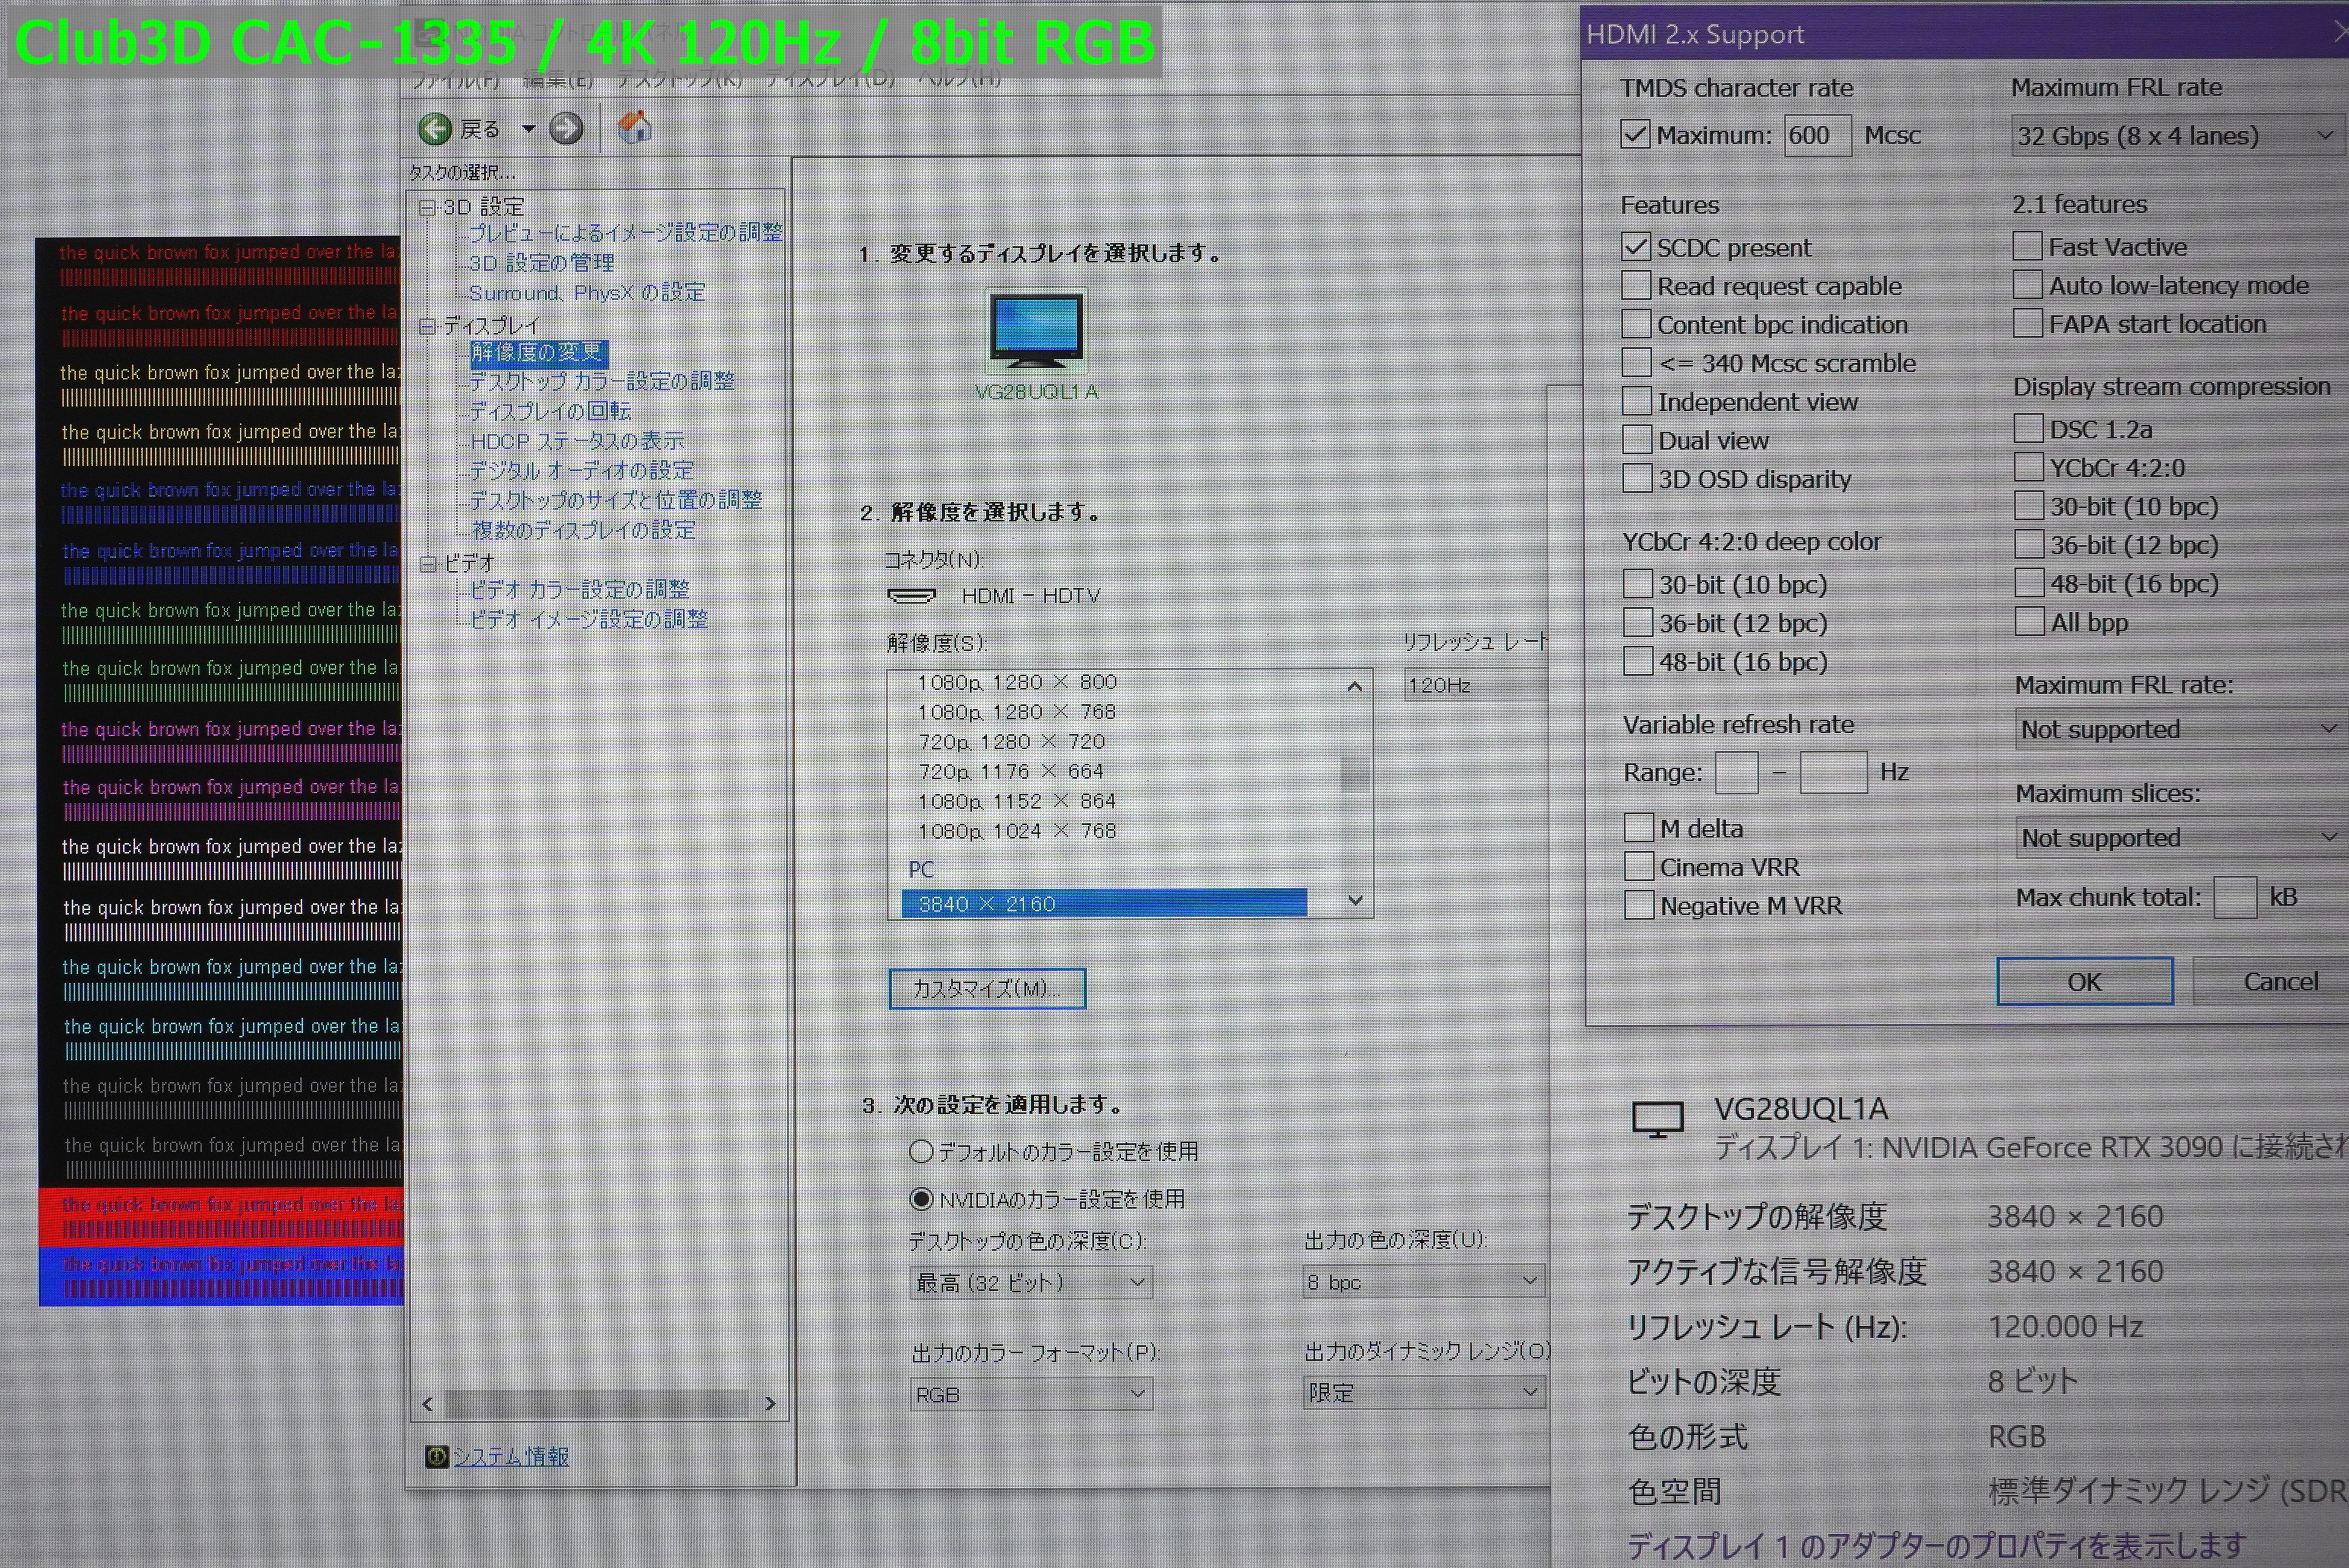The image size is (2349, 1568).
Task: Click the カスタマイズ(M)... button
Action: [987, 988]
